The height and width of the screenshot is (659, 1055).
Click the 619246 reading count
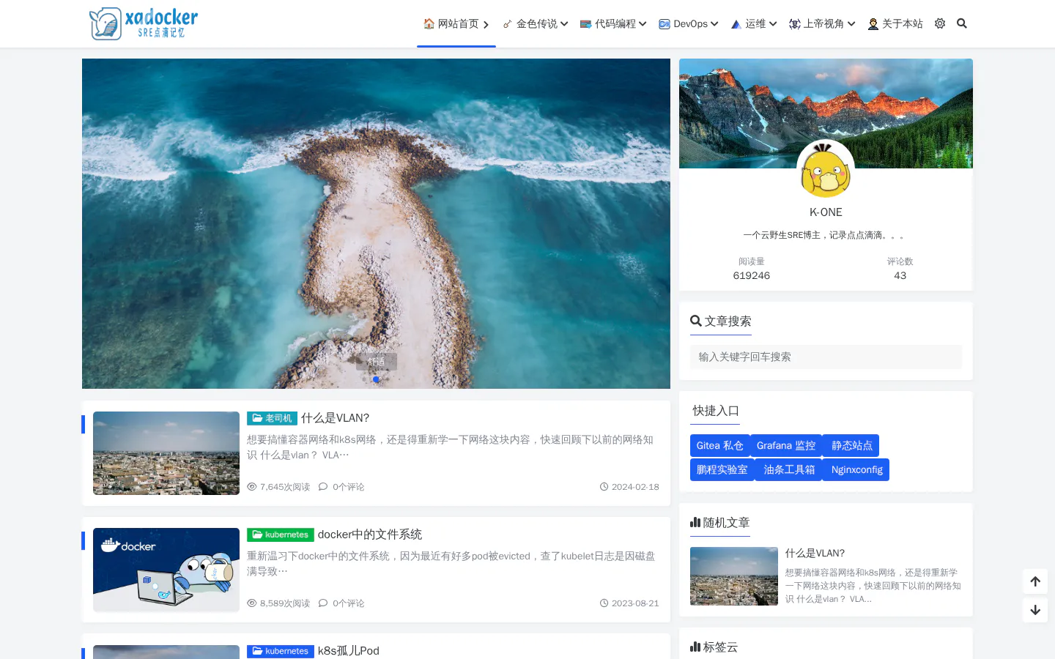752,276
